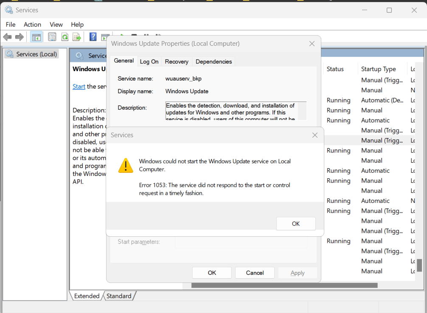Click the vertical scrollbar thumb of services list
This screenshot has height=313, width=427.
coord(419,265)
